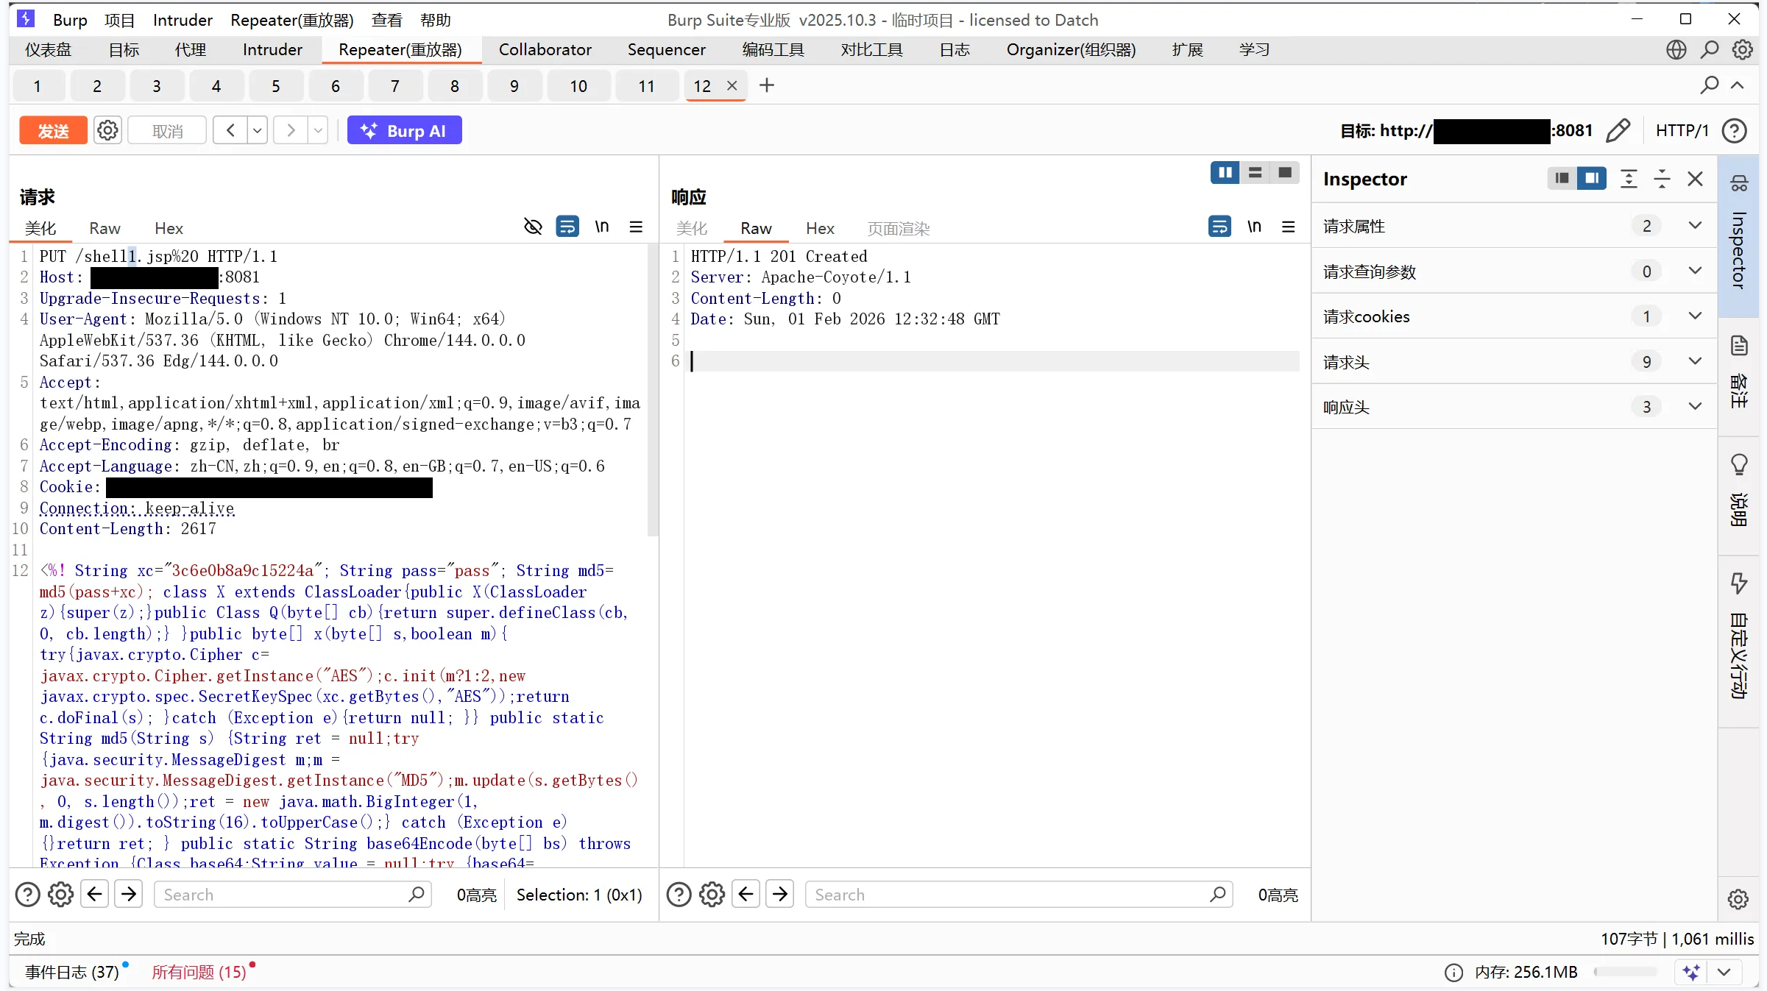The image size is (1767, 991).
Task: Toggle show newlines \n in response
Action: 1254,227
